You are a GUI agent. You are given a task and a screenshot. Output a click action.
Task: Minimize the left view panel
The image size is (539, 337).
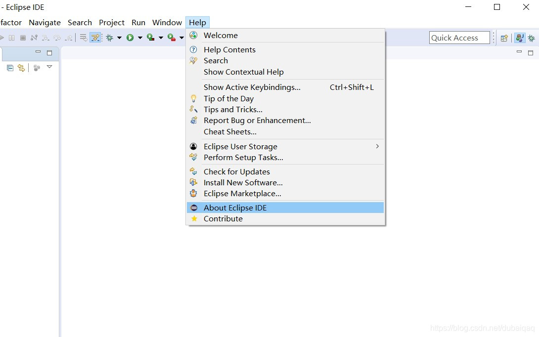[38, 52]
